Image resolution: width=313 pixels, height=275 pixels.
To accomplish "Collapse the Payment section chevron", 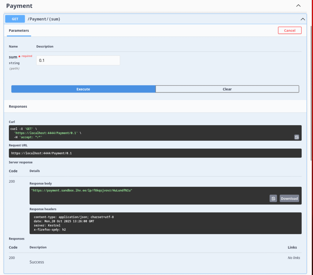I will (298, 6).
